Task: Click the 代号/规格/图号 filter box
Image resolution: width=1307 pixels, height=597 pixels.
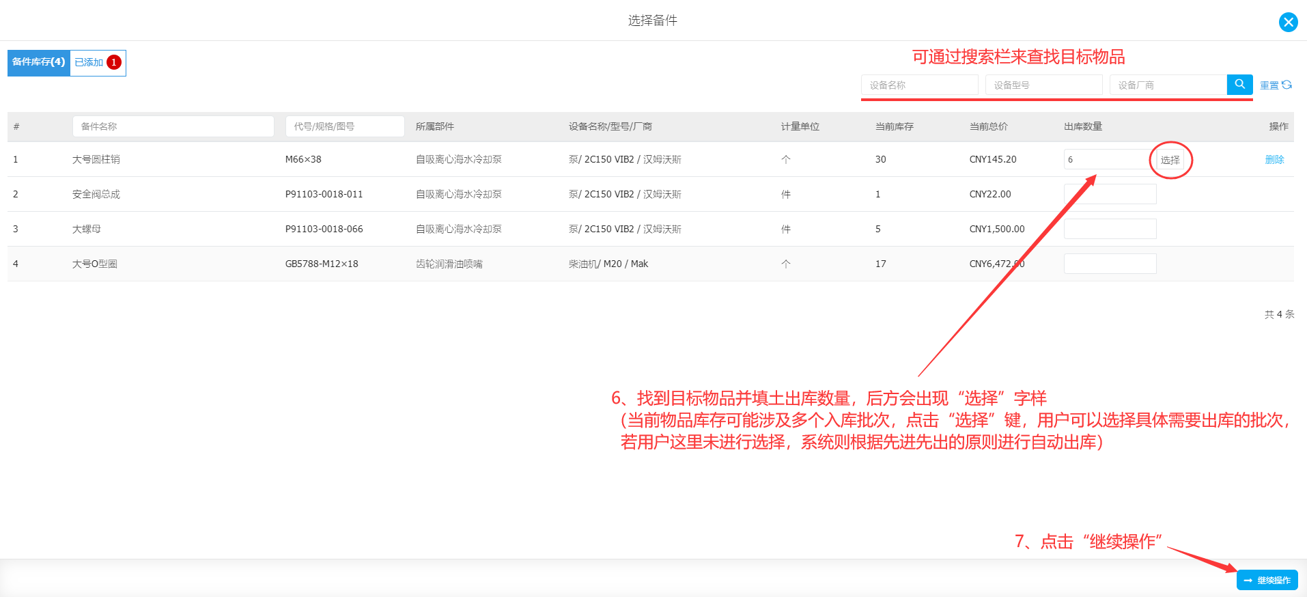Action: coord(345,126)
